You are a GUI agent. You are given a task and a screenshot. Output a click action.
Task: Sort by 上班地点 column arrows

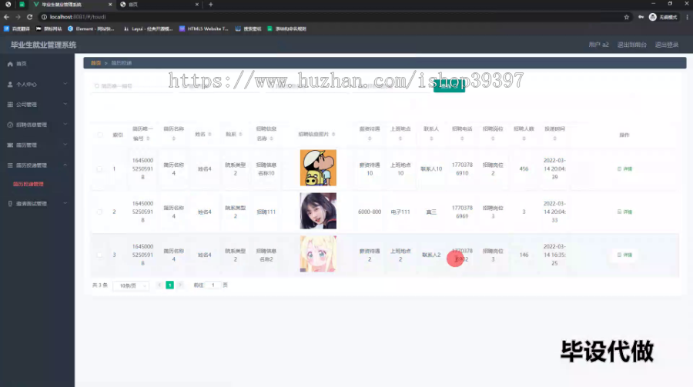[400, 138]
